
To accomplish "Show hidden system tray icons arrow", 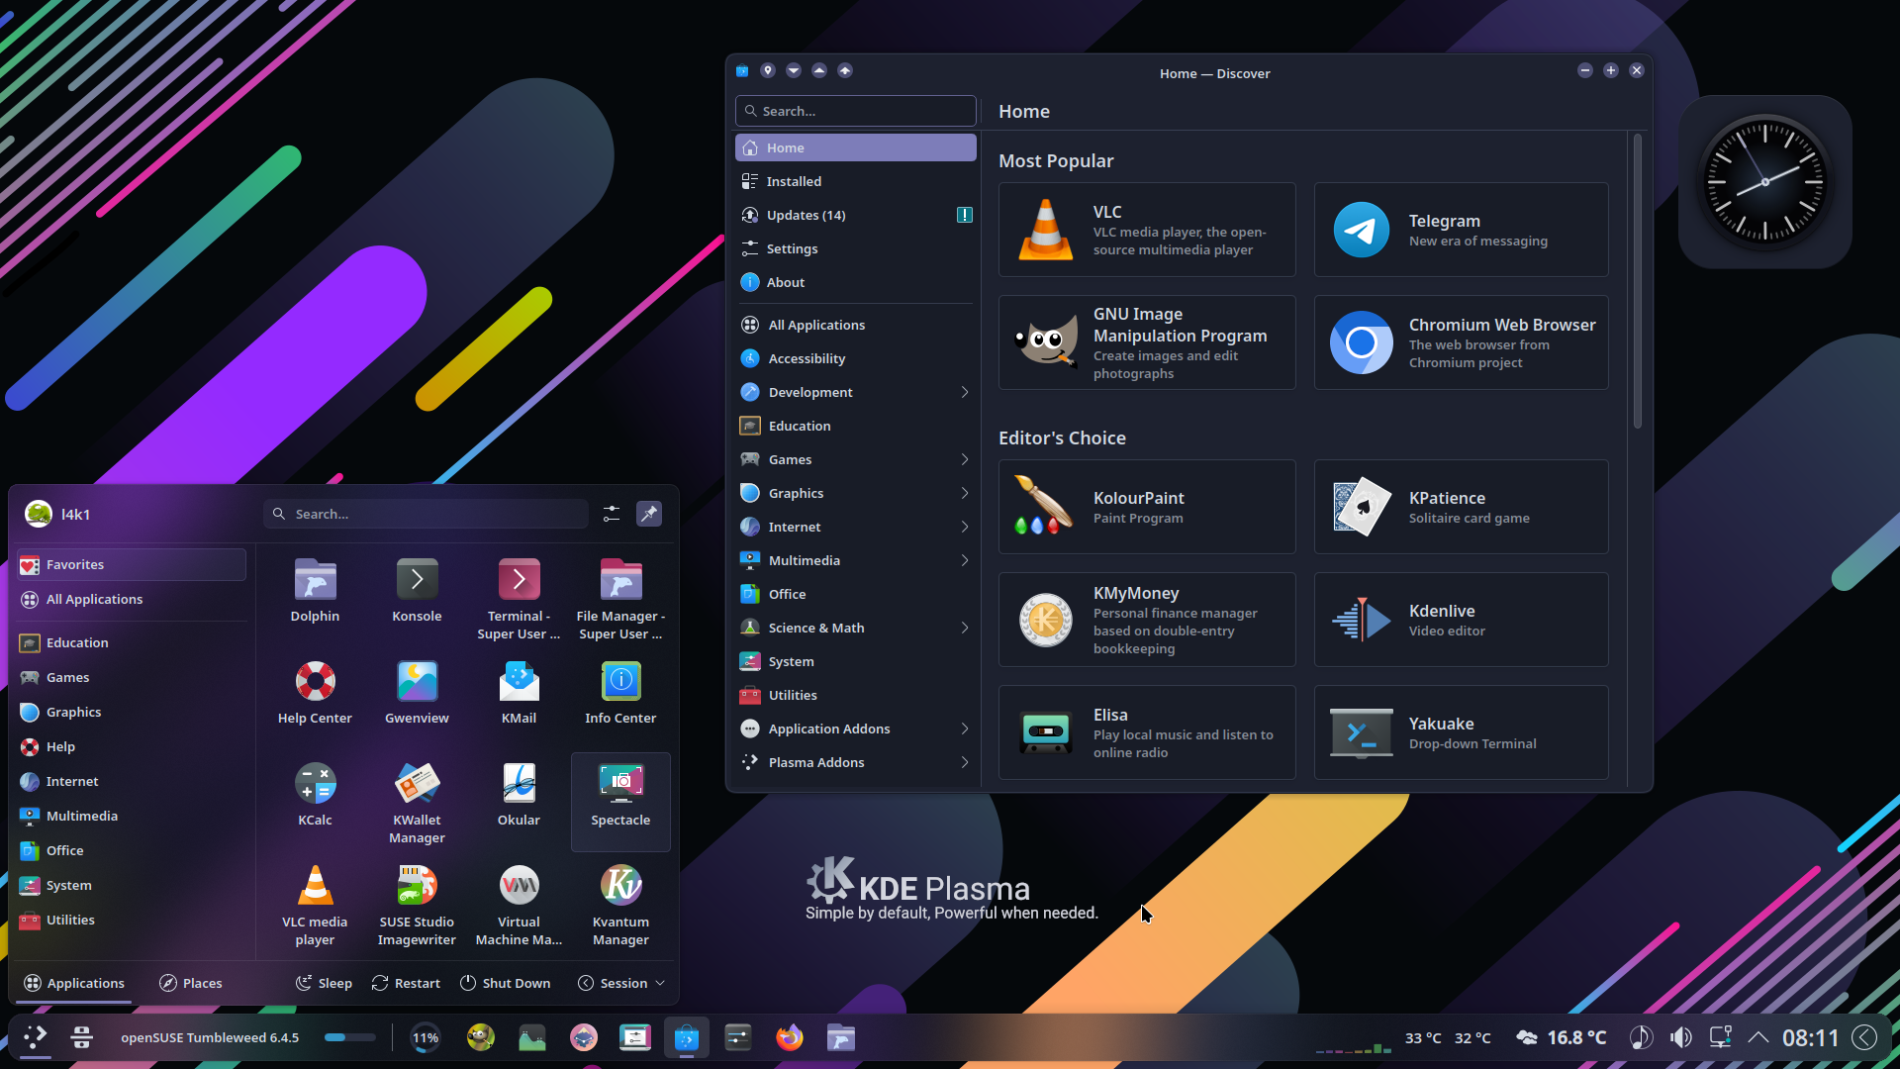I will point(1758,1037).
